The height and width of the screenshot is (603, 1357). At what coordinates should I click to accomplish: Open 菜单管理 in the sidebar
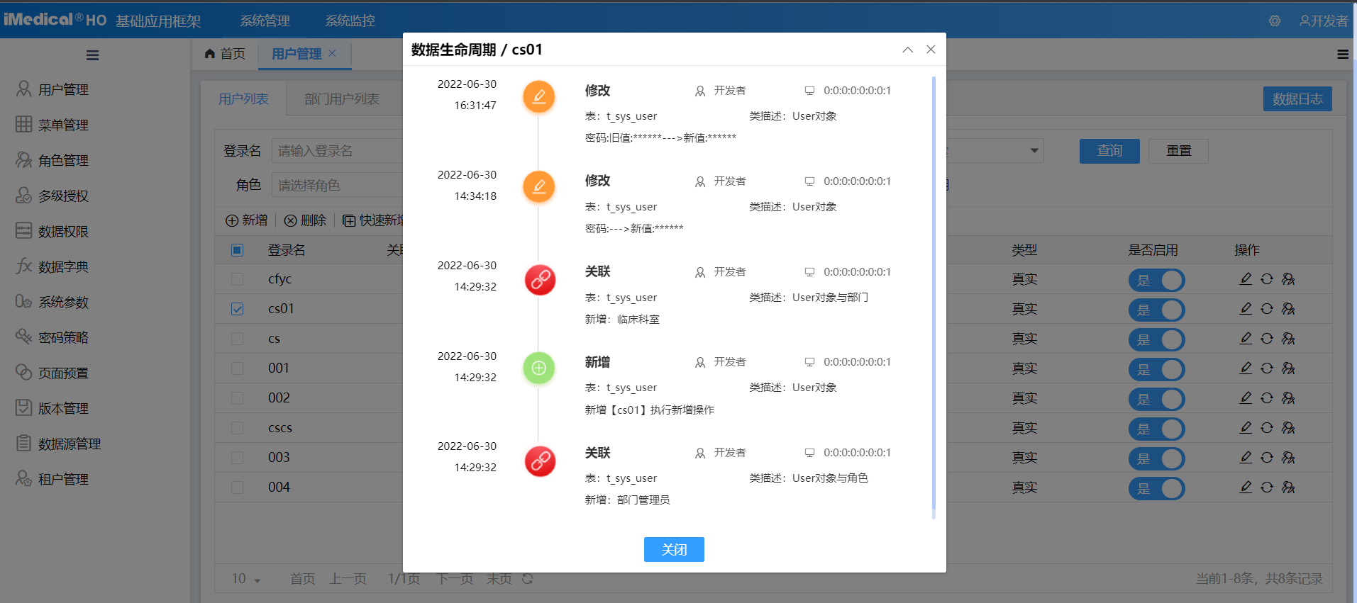click(52, 125)
